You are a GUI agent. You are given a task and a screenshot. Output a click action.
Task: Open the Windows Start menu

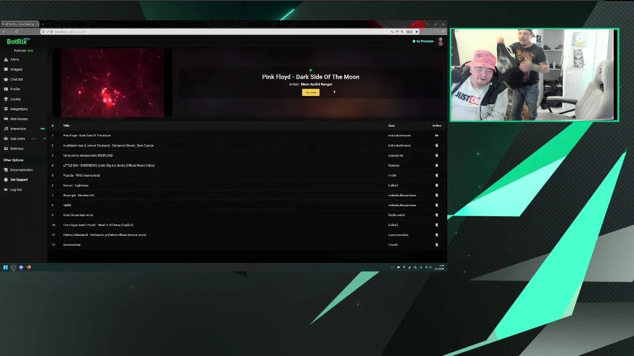coord(5,267)
